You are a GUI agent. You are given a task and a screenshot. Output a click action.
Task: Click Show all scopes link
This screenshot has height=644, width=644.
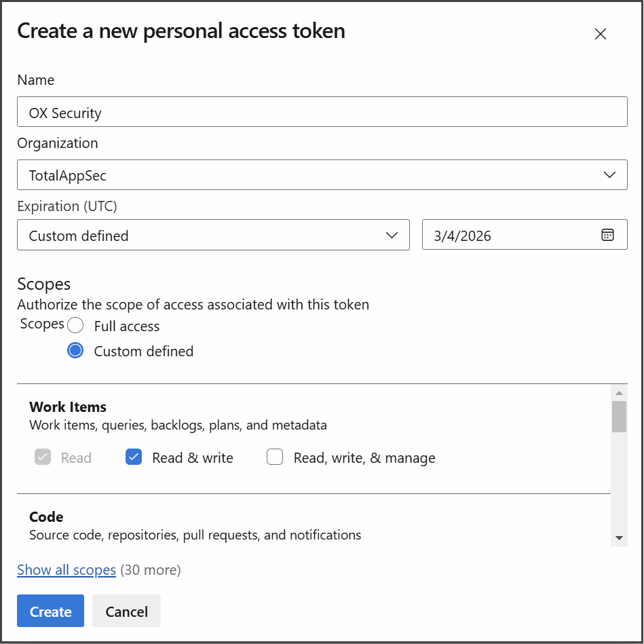tap(67, 570)
